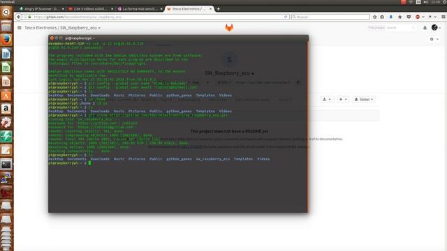Screen dimensions: 447x251
Task: Click 'This project does not have a README yet'
Action: tap(229, 131)
